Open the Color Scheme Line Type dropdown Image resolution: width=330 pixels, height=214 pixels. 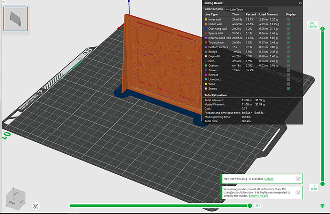coord(246,10)
